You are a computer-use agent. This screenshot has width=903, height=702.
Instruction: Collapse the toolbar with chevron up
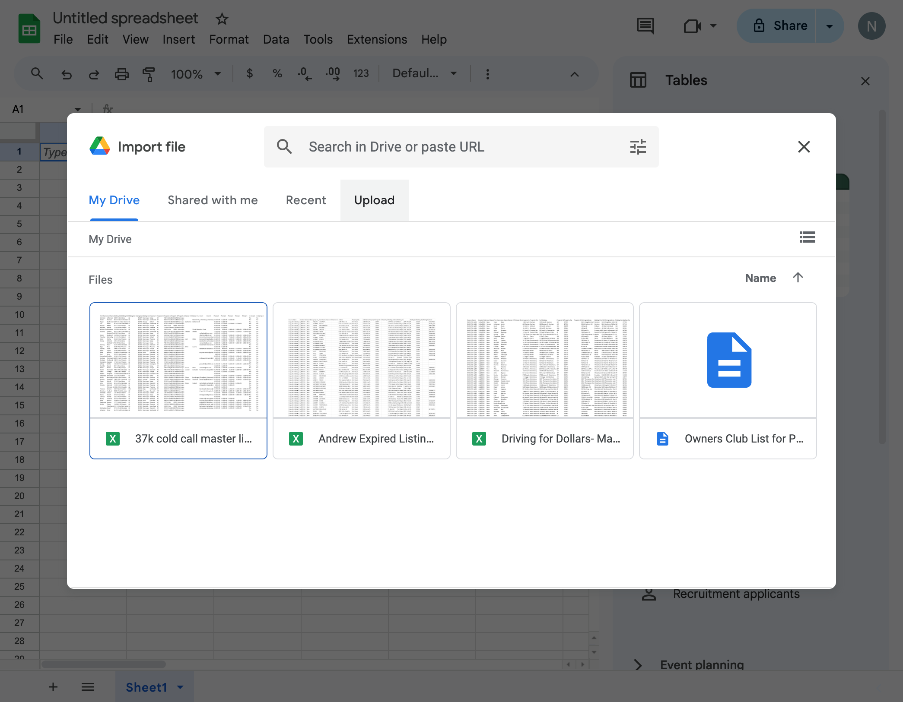point(574,74)
